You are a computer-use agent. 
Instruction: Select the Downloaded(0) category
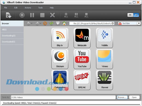coord(12,42)
